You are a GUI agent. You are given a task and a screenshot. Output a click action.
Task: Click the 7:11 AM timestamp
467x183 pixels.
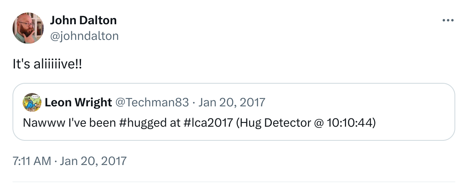point(32,161)
